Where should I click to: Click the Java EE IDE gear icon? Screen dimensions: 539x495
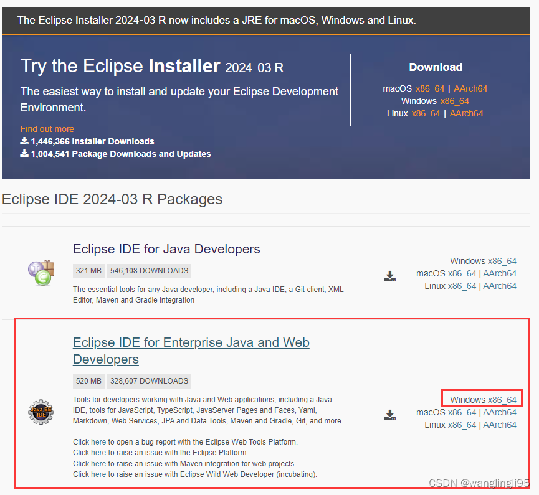tap(41, 412)
